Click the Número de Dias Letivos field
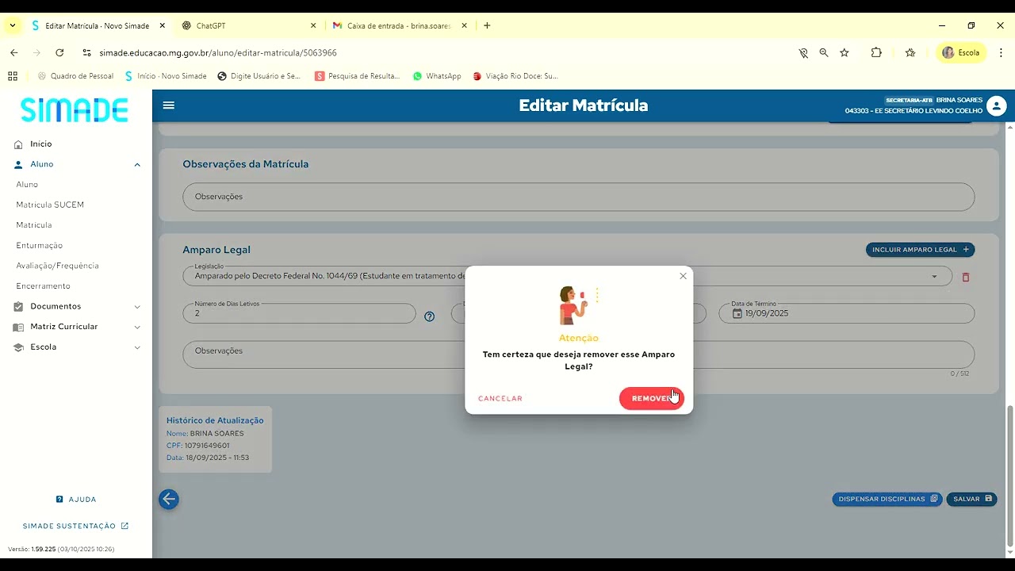The height and width of the screenshot is (571, 1015). click(x=299, y=313)
